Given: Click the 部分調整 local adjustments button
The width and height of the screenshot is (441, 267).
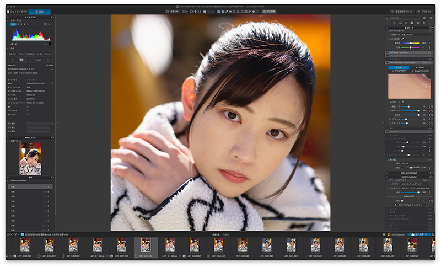Looking at the screenshot, I should coord(269,12).
